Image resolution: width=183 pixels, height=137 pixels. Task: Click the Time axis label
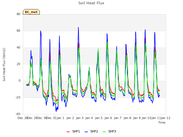coord(162,122)
